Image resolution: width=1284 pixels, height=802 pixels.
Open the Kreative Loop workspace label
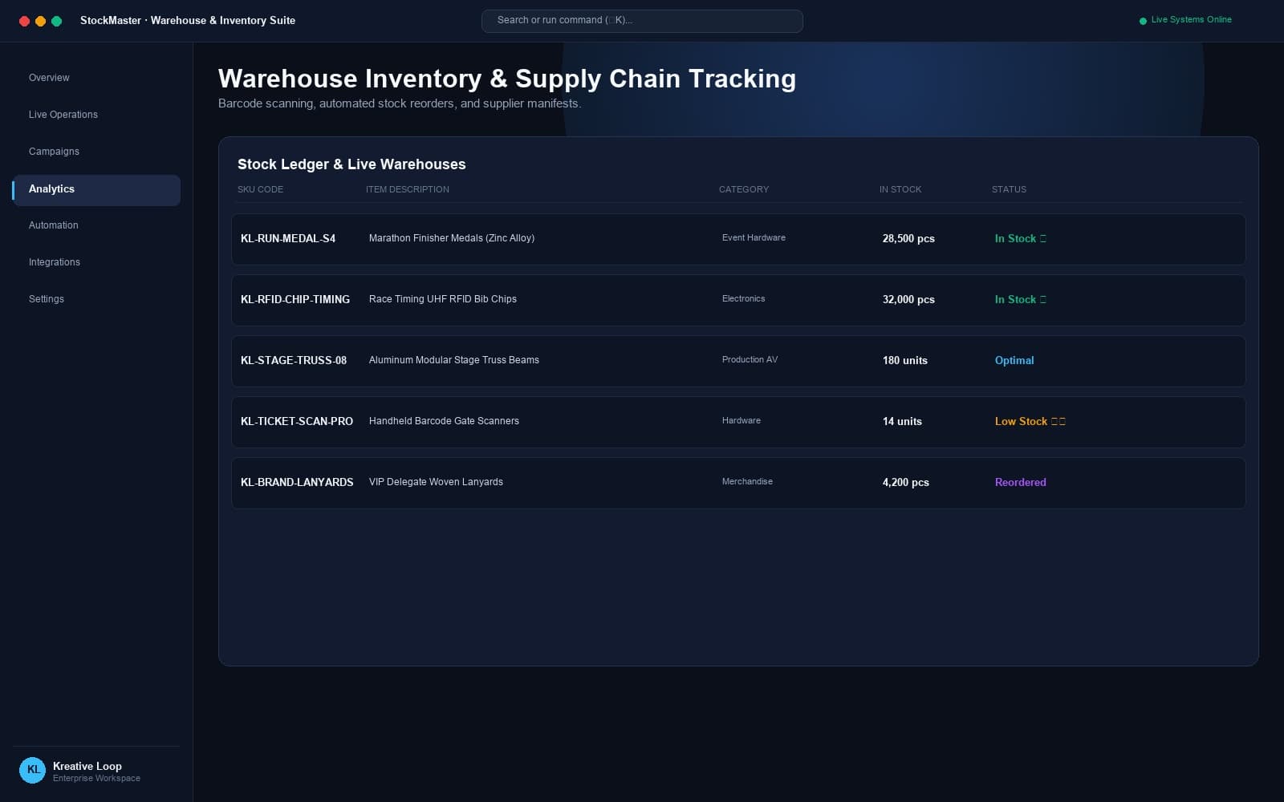(87, 767)
